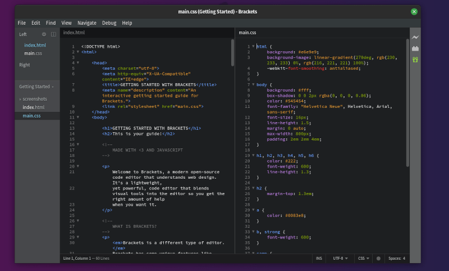Click the green gift update icon
The image size is (449, 271).
click(415, 59)
